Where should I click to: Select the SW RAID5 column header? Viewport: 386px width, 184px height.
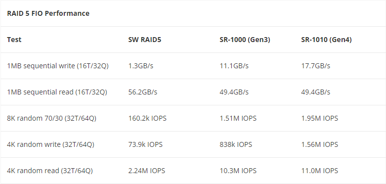(x=144, y=40)
